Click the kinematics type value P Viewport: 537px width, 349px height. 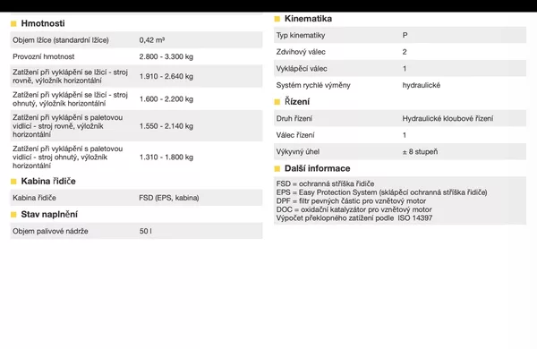coord(405,35)
